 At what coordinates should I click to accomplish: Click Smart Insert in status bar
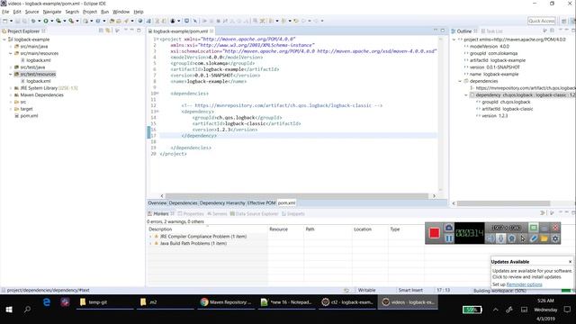tap(410, 290)
